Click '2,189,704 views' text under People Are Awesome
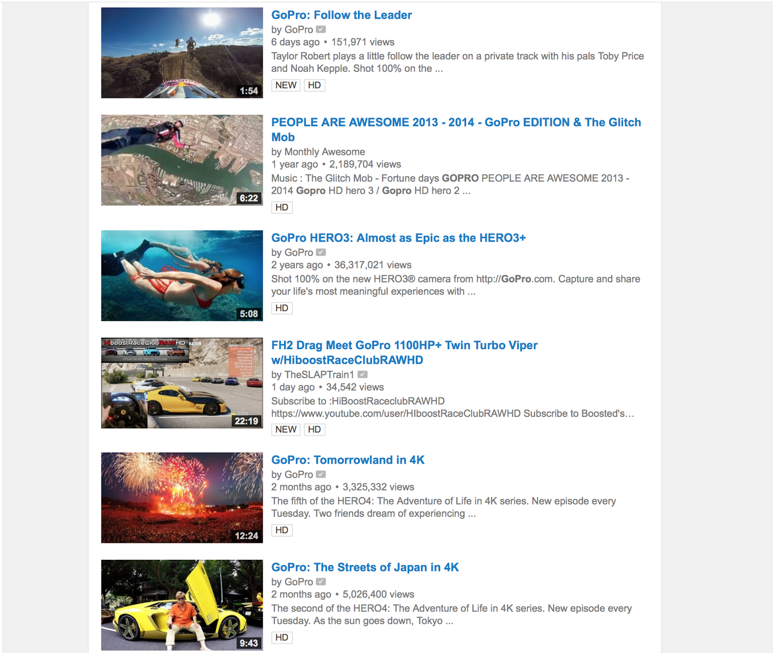The width and height of the screenshot is (773, 653). point(365,164)
